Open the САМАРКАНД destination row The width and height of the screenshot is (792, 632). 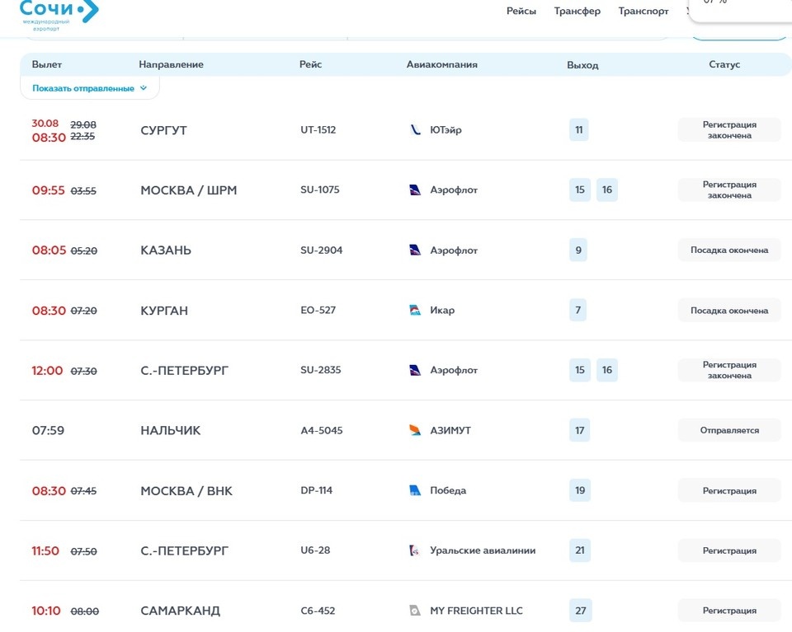click(181, 611)
